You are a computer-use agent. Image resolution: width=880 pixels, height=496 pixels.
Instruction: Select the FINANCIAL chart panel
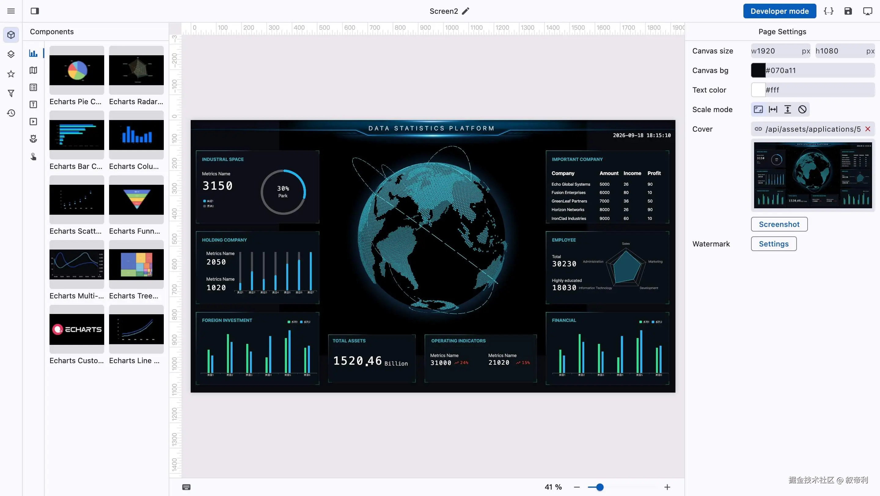click(x=607, y=348)
